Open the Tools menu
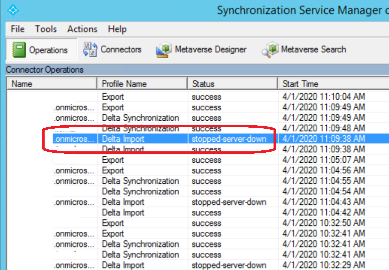The width and height of the screenshot is (389, 270). 46,29
